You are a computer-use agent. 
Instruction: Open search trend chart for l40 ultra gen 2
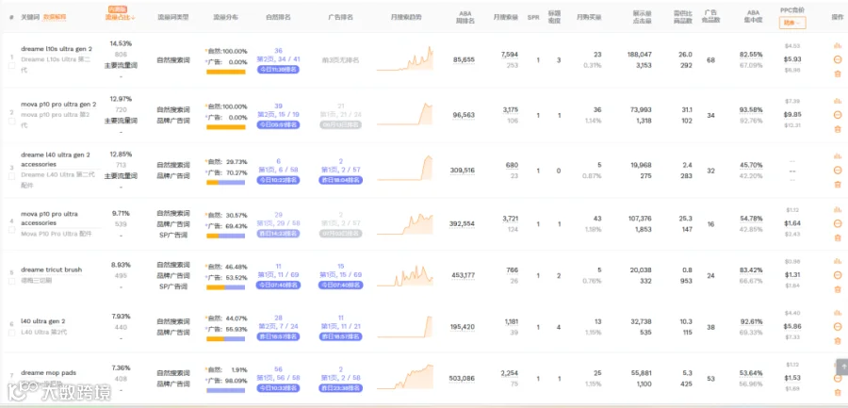tap(405, 327)
